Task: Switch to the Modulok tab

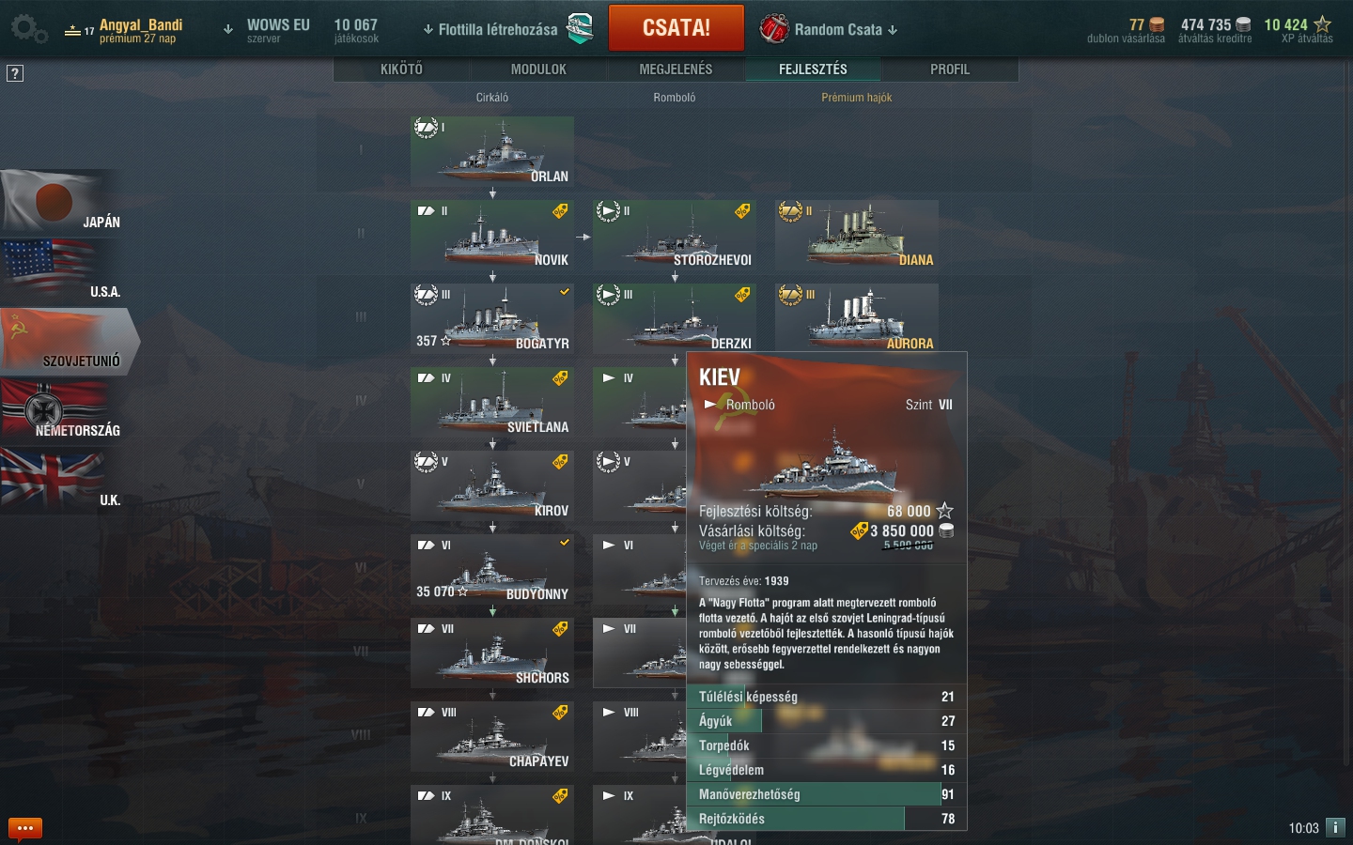Action: [x=538, y=69]
